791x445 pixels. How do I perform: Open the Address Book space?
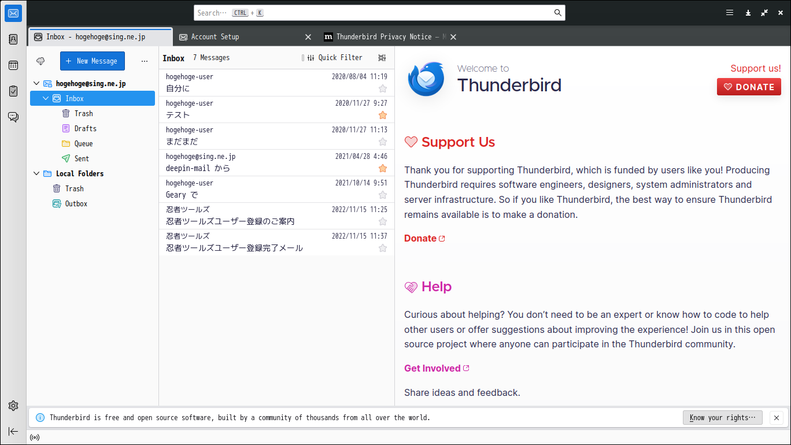click(13, 39)
